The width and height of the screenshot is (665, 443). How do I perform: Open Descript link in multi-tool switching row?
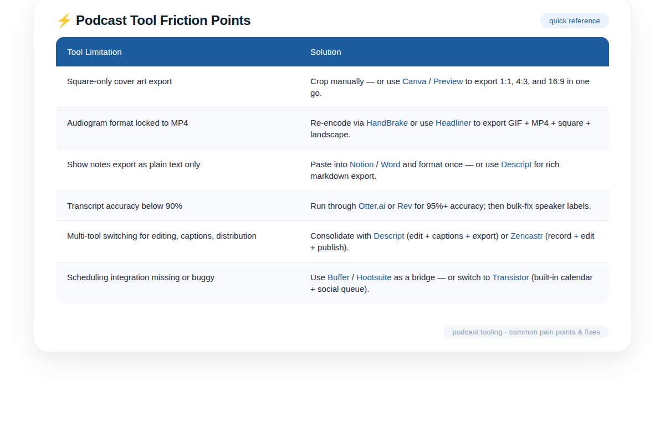pyautogui.click(x=389, y=236)
